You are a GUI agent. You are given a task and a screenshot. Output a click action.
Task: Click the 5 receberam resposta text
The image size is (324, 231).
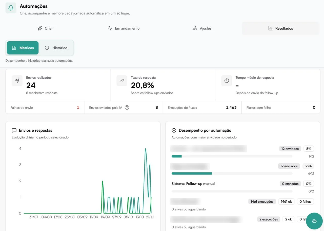[x=42, y=93]
